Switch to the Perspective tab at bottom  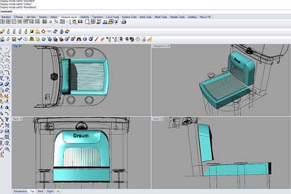click(x=20, y=191)
